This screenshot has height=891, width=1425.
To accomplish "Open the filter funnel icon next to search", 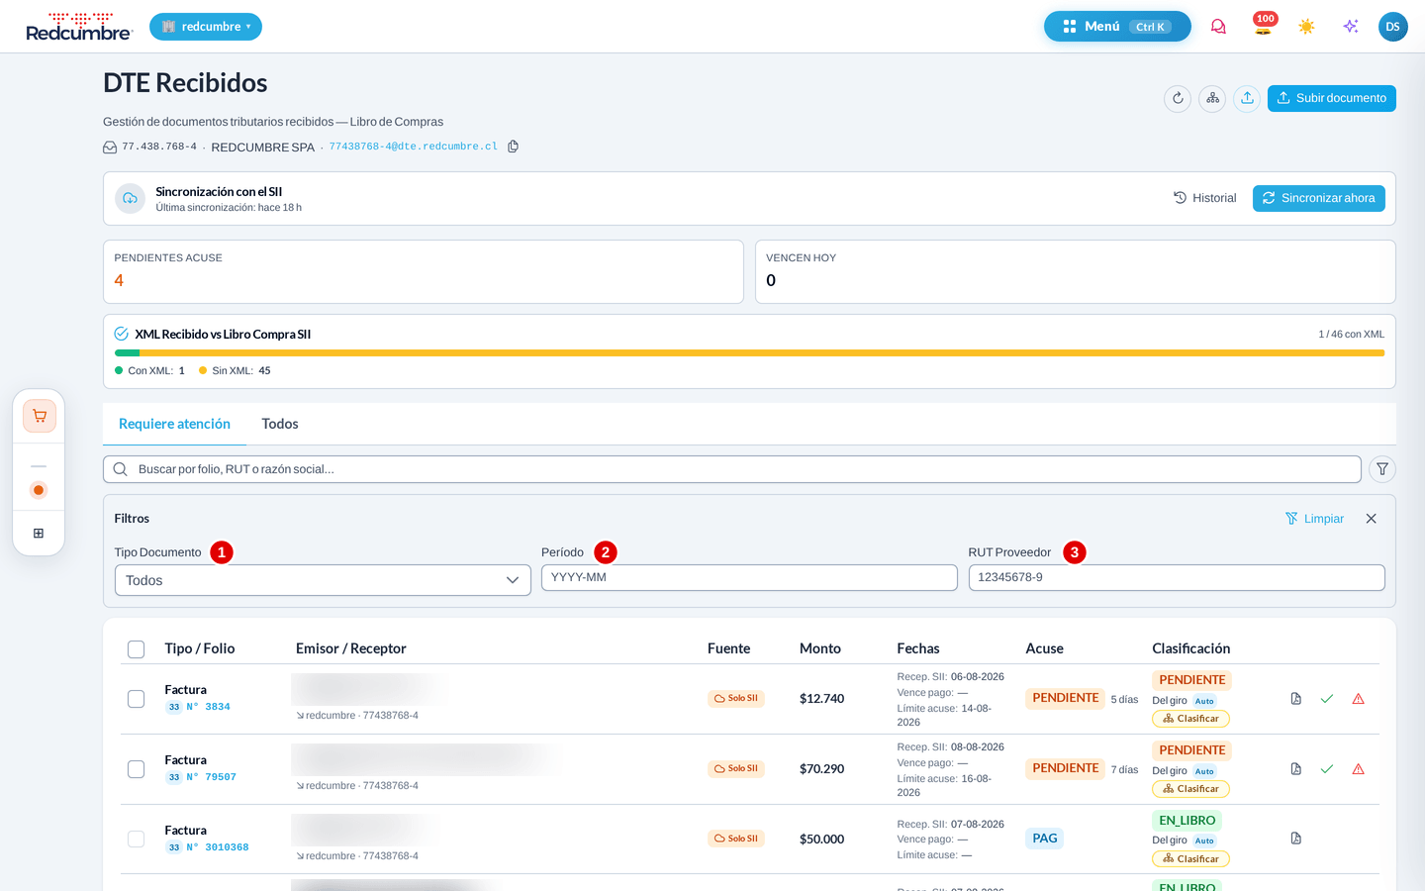I will click(x=1382, y=469).
